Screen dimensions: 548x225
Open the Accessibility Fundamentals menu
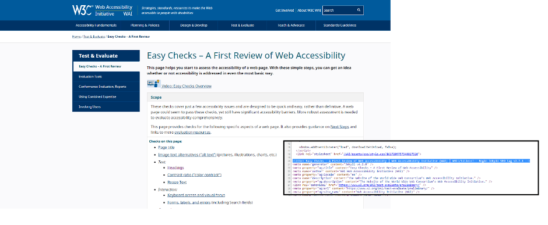[96, 26]
